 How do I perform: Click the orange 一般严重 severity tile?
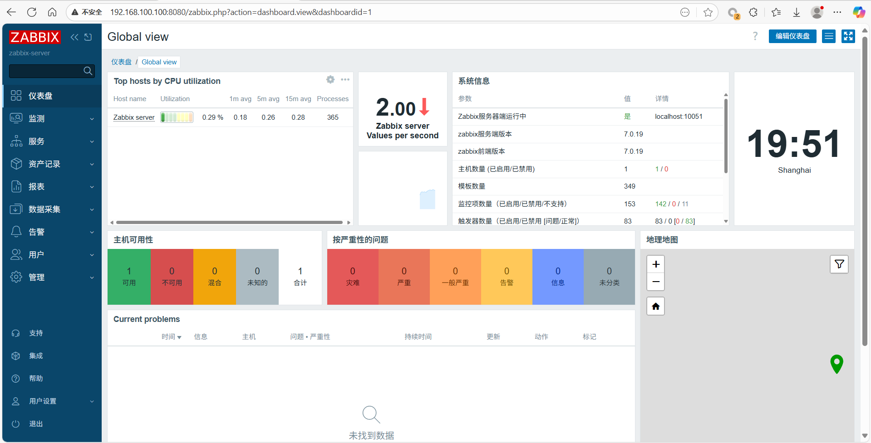[455, 277]
